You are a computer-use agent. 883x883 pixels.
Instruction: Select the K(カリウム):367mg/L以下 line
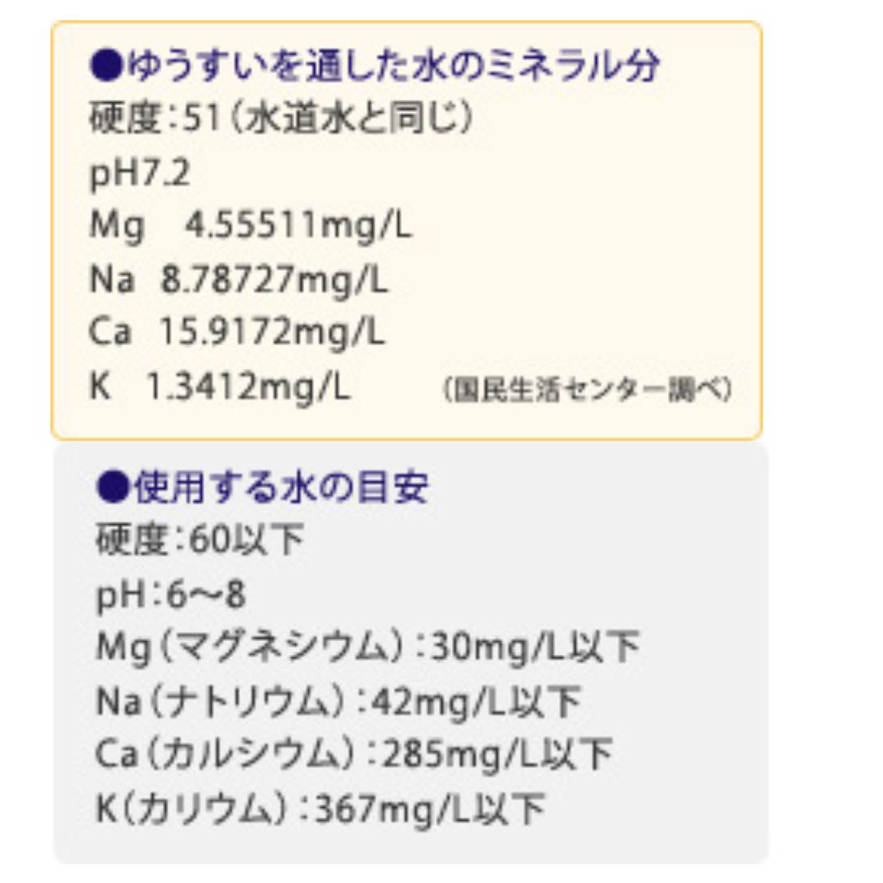320,809
